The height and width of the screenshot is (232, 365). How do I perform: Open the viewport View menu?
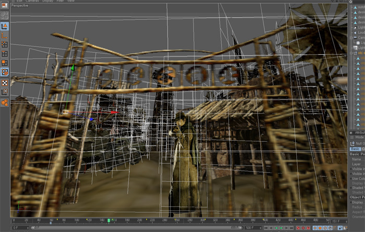click(x=71, y=1)
